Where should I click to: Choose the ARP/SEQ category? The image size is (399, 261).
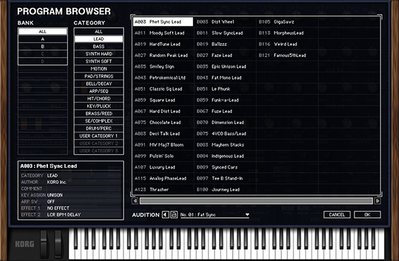(98, 91)
